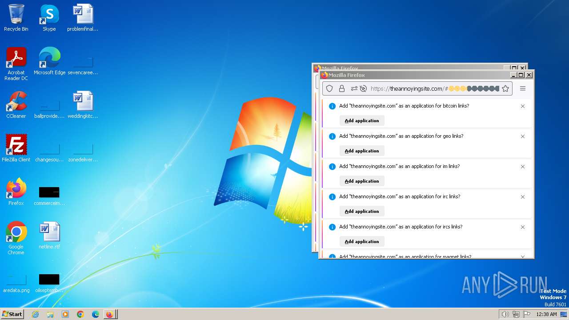The width and height of the screenshot is (569, 320).
Task: Click the info icon of irc links prompt
Action: point(332,197)
